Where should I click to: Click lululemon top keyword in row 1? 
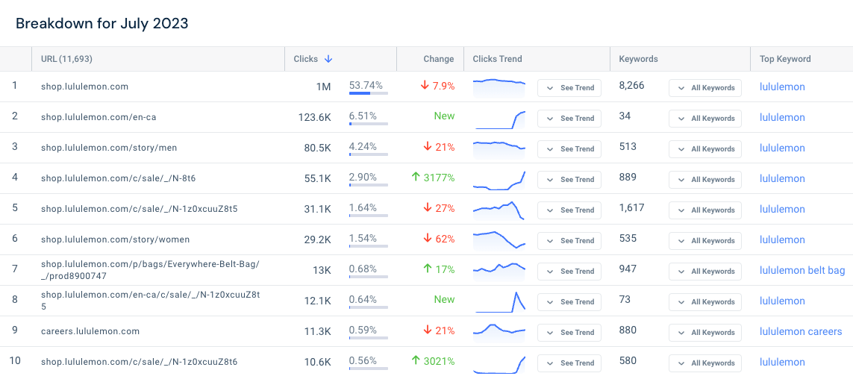(782, 87)
